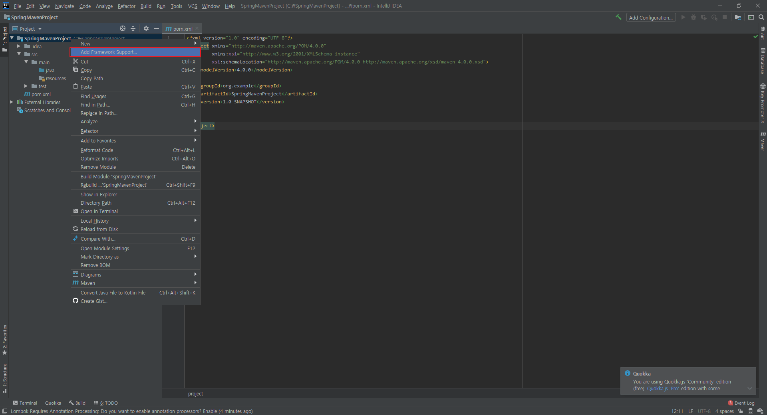The image size is (767, 415).
Task: Hide the Project panel with minus icon
Action: [x=157, y=28]
